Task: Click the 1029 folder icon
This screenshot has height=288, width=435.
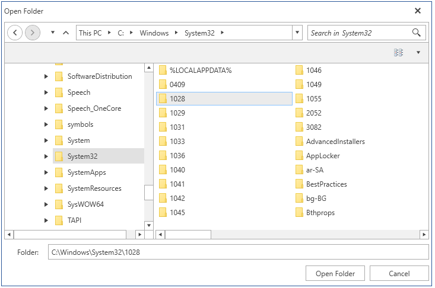Action: coord(163,113)
